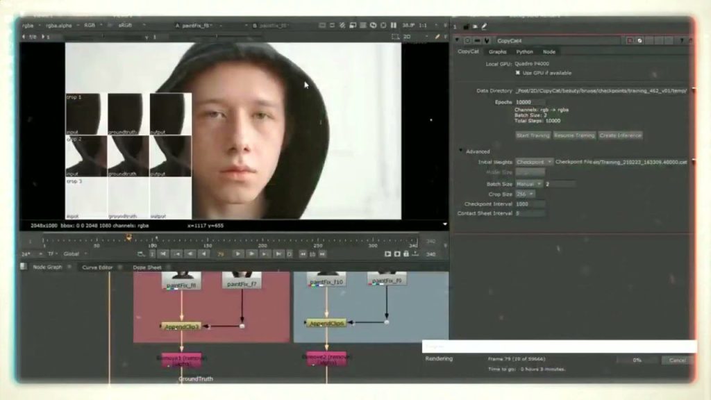The height and width of the screenshot is (400, 711).
Task: Click the pencil edit icon in Properties header
Action: [484, 26]
